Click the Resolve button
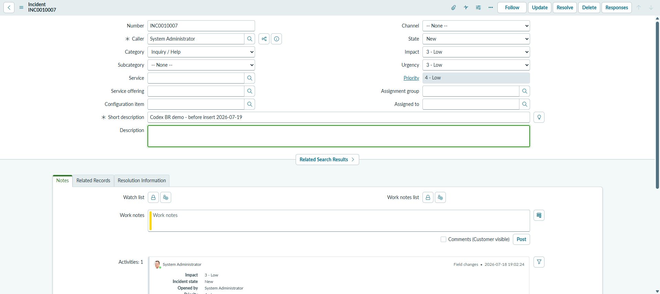Viewport: 660px width, 294px height. click(x=565, y=8)
